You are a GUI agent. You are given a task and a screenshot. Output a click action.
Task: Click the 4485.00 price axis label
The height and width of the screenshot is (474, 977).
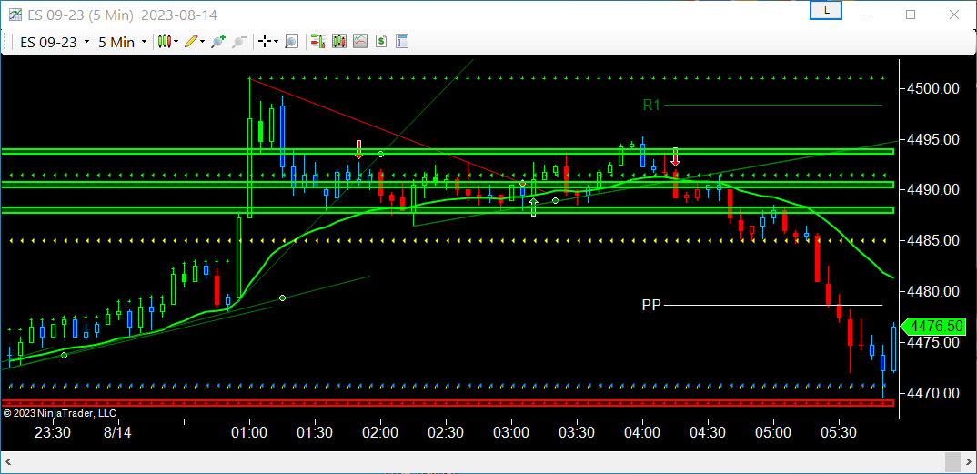(x=932, y=240)
